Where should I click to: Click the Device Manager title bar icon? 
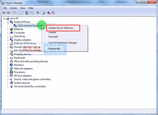tap(3, 3)
